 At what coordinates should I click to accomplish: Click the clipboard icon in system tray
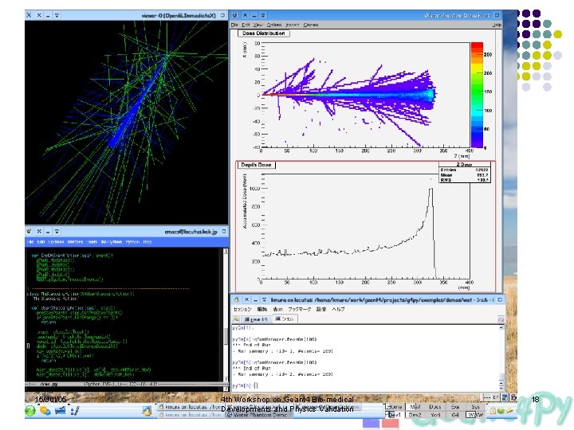(x=493, y=411)
